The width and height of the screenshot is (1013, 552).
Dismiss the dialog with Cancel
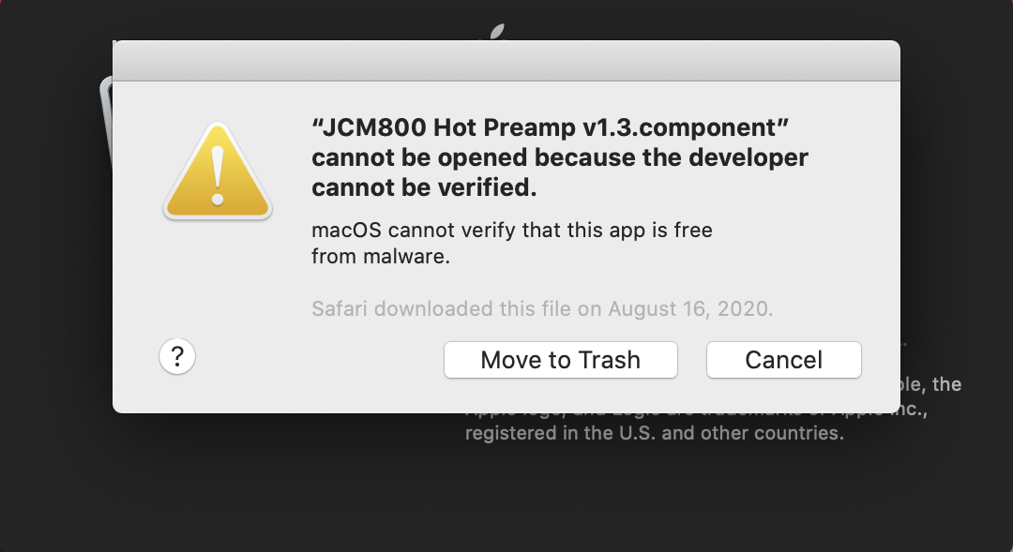(783, 360)
